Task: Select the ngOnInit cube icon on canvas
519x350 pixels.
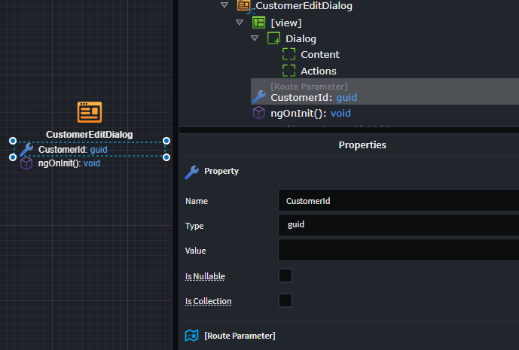Action: (x=26, y=163)
